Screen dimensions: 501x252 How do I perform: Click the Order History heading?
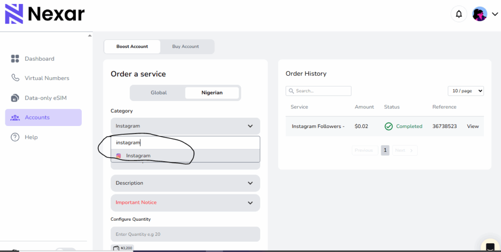click(306, 74)
